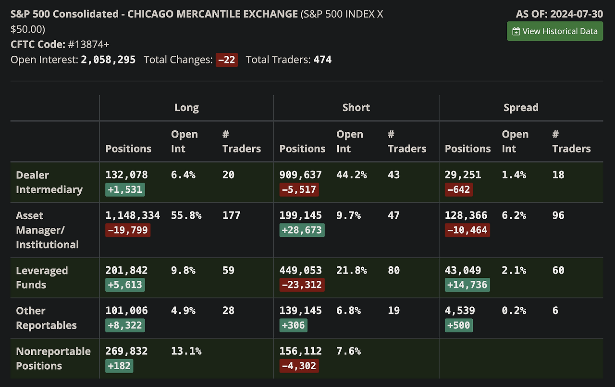This screenshot has width=615, height=387.
Task: Select Other Reportables long value 101,006
Action: [x=126, y=311]
